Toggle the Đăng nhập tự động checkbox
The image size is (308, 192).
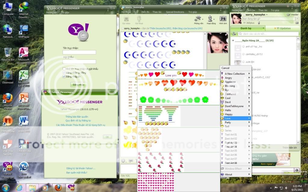pos(64,73)
